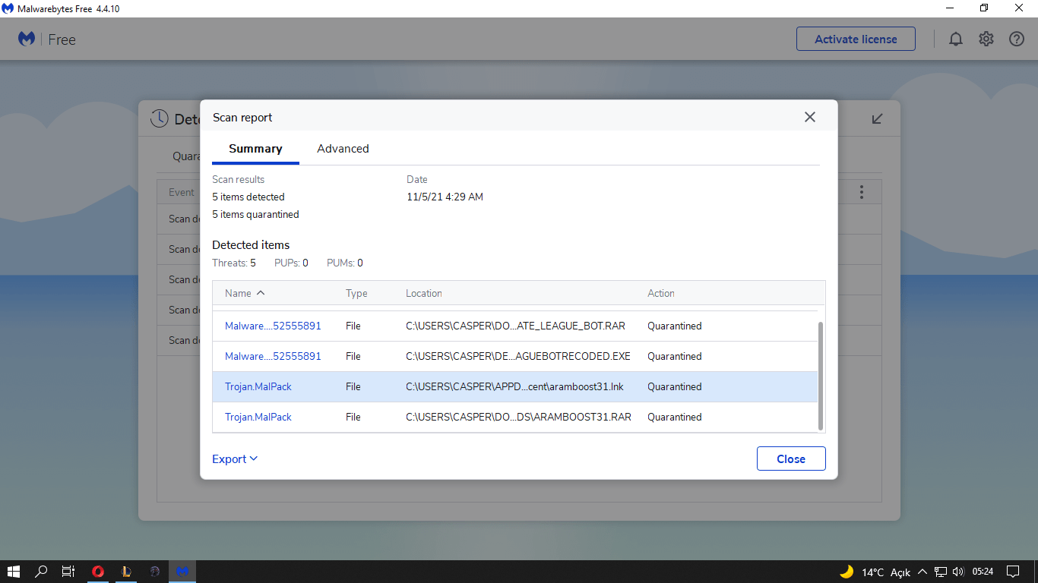Click the Detection History clock icon

(159, 118)
